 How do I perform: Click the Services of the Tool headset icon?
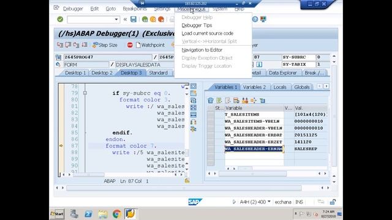tap(194, 122)
